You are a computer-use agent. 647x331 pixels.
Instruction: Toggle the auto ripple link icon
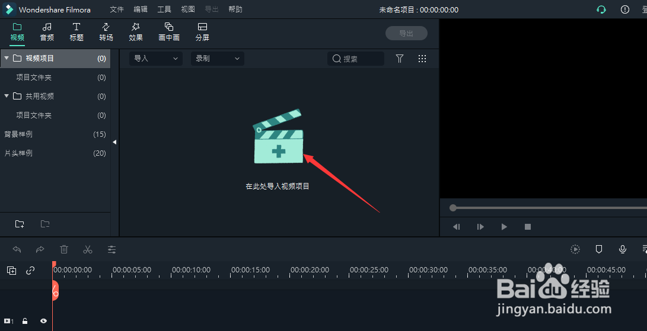[30, 271]
